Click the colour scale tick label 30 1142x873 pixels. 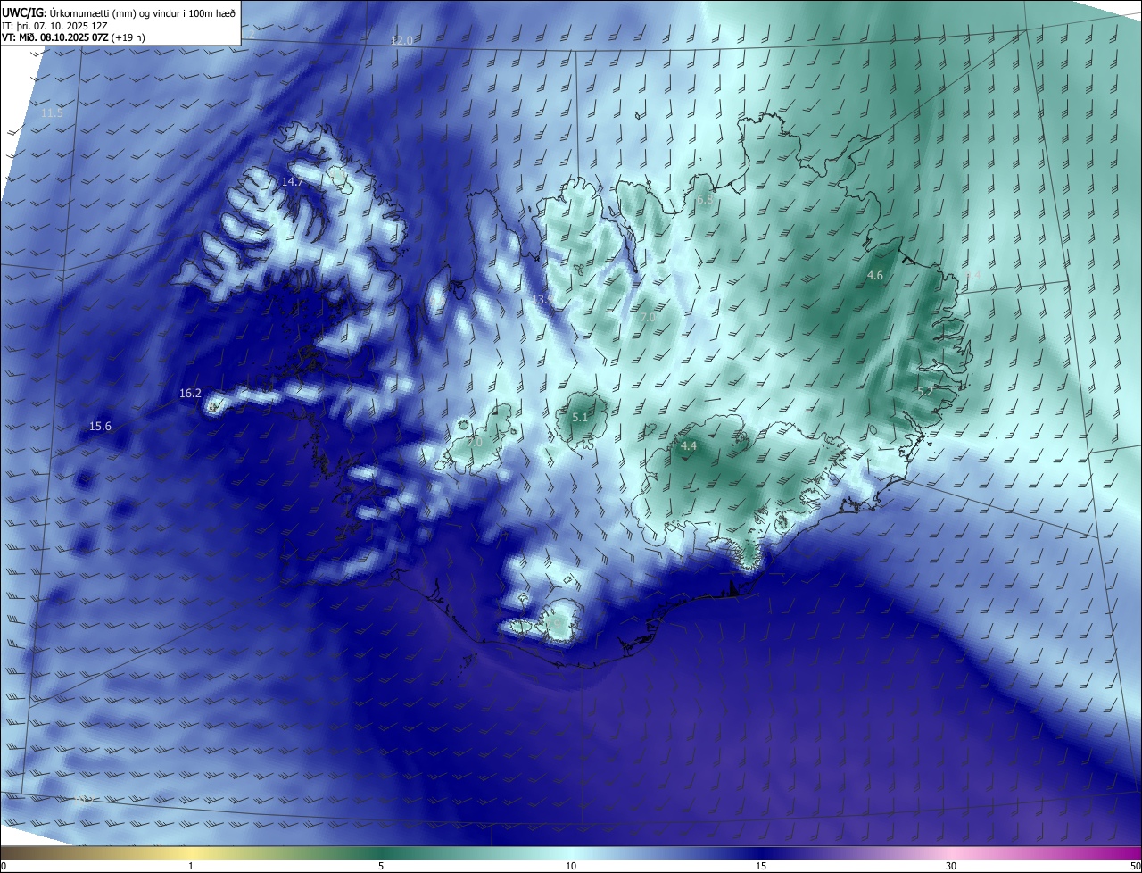click(x=951, y=866)
